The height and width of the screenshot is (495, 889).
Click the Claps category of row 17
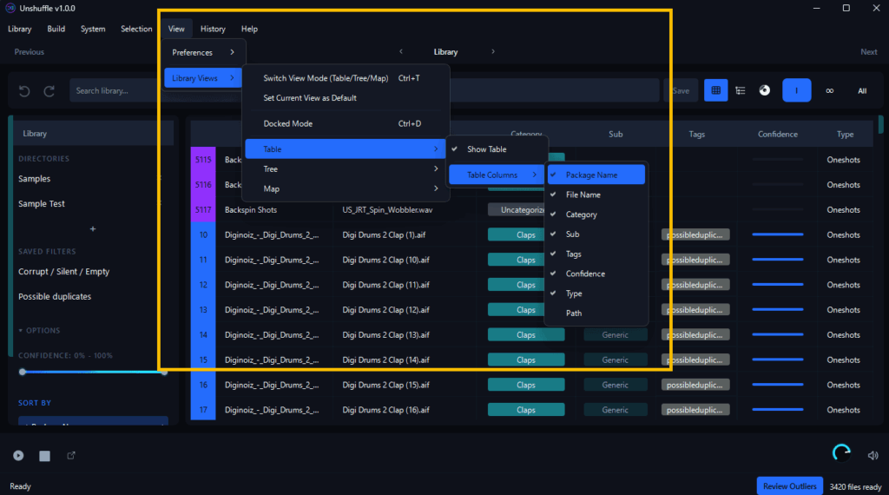tap(525, 410)
